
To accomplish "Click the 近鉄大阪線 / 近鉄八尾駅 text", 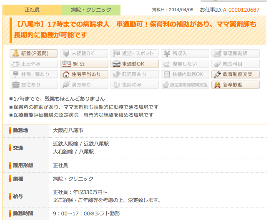I will pyautogui.click(x=81, y=144).
